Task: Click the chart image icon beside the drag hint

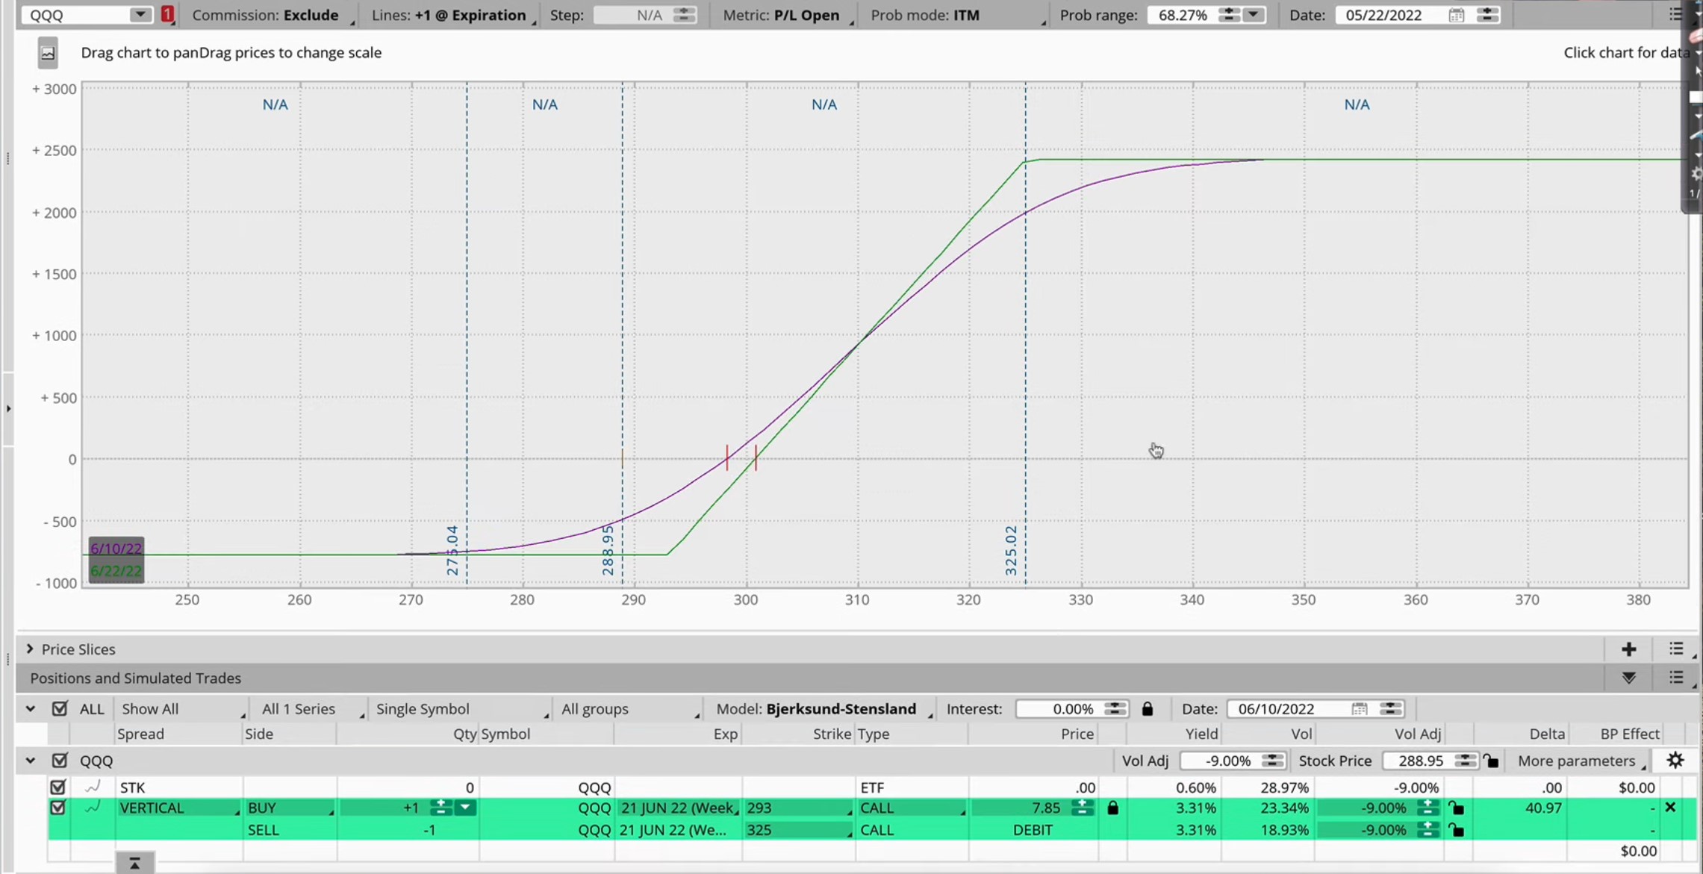Action: pyautogui.click(x=48, y=53)
